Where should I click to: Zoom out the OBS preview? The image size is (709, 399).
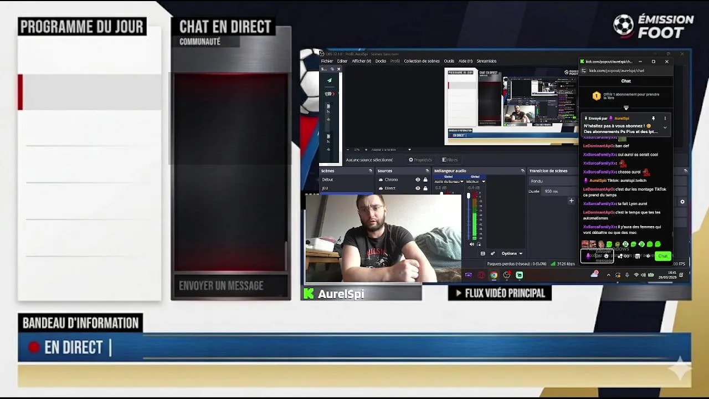tap(348, 150)
